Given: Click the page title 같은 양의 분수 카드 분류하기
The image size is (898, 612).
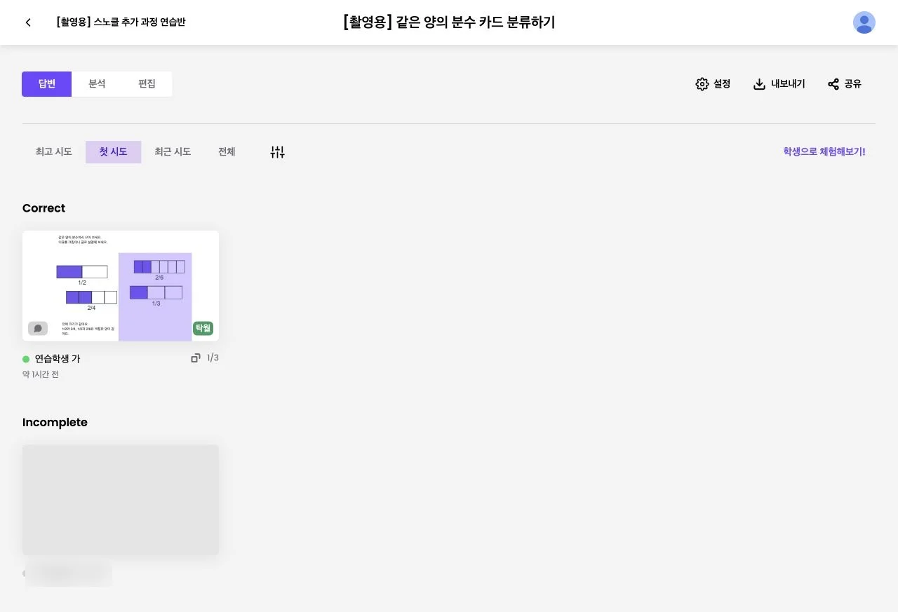Looking at the screenshot, I should (449, 22).
